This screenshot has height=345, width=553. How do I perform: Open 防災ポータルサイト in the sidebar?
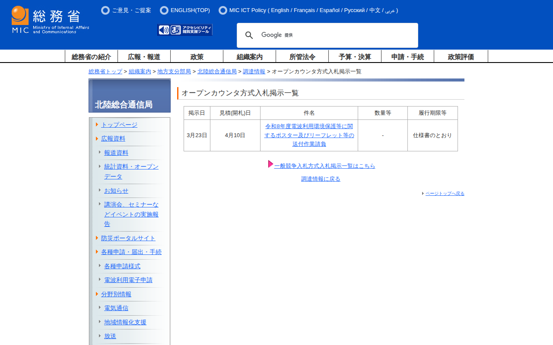[128, 238]
